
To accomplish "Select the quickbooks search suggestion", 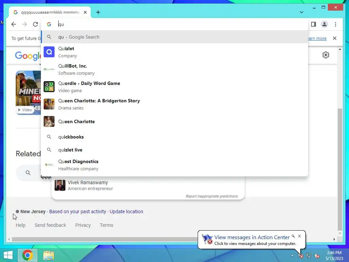I will [x=175, y=137].
